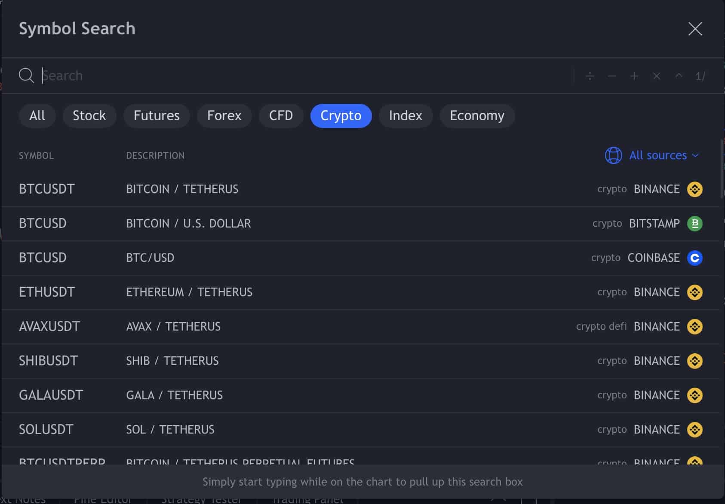
Task: Open the Economy category
Action: point(477,115)
